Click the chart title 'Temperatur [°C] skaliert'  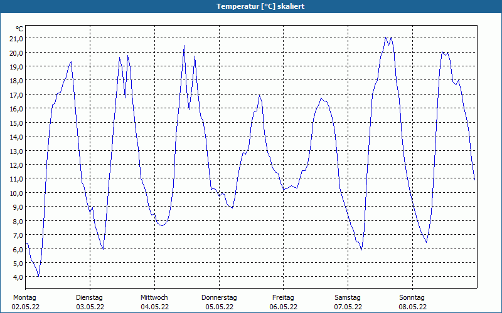[x=260, y=6]
